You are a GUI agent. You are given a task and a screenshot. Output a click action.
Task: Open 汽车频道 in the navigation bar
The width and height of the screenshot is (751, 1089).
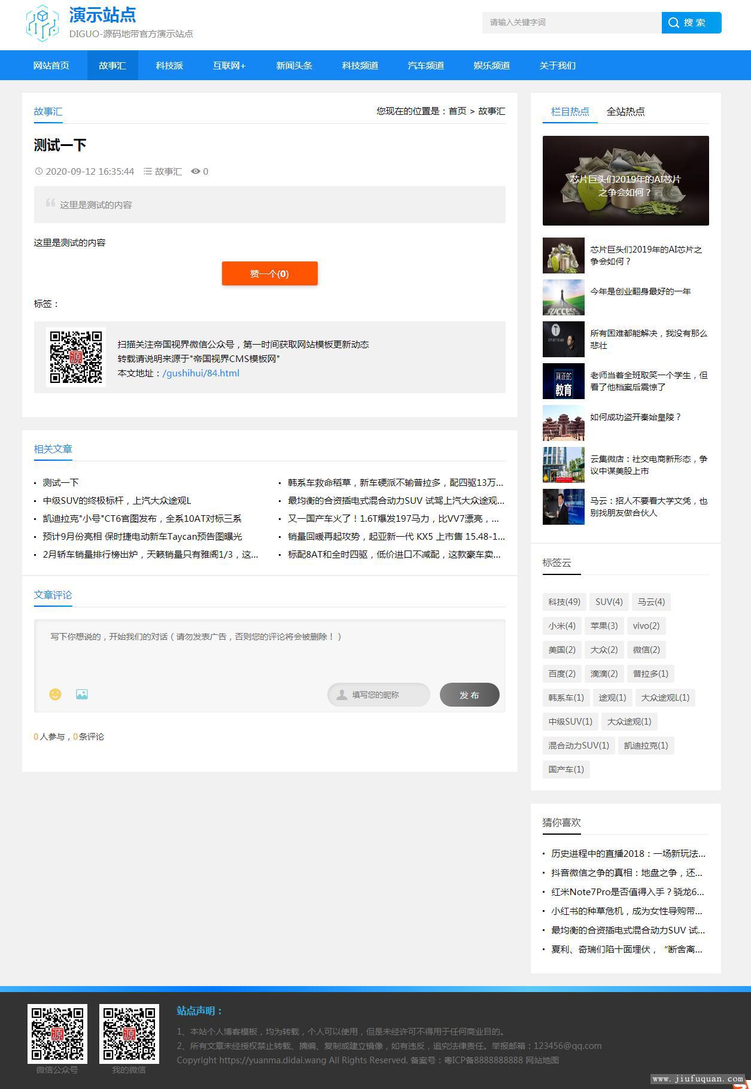425,65
